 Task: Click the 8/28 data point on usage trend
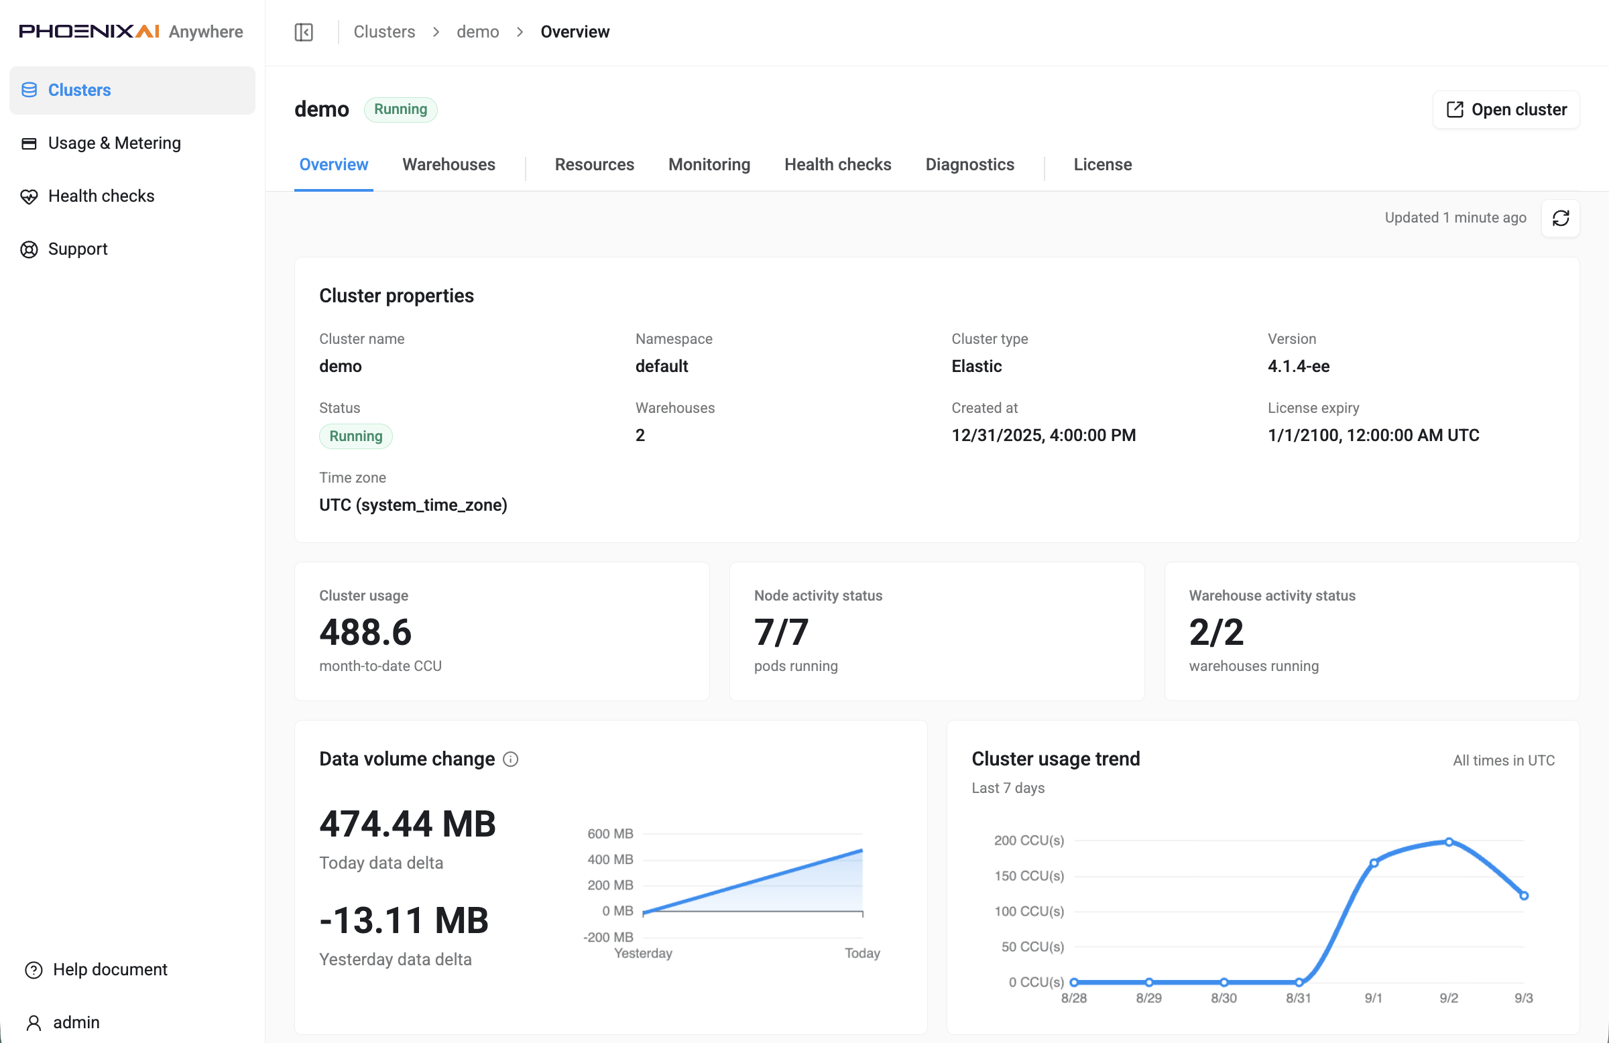pos(1073,982)
